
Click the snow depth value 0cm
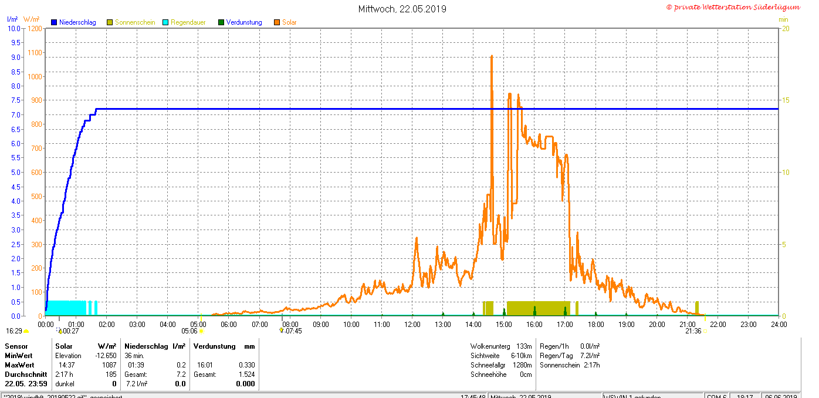[x=526, y=375]
